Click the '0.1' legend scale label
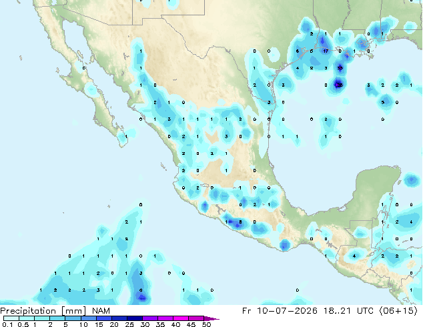Screen dimensions: 423x327 7,324
